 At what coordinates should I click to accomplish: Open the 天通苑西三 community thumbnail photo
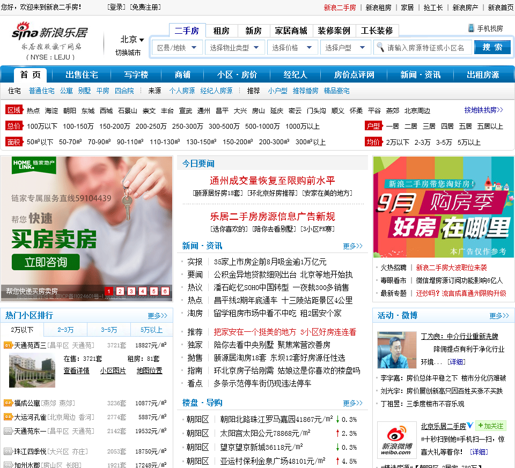(x=32, y=370)
